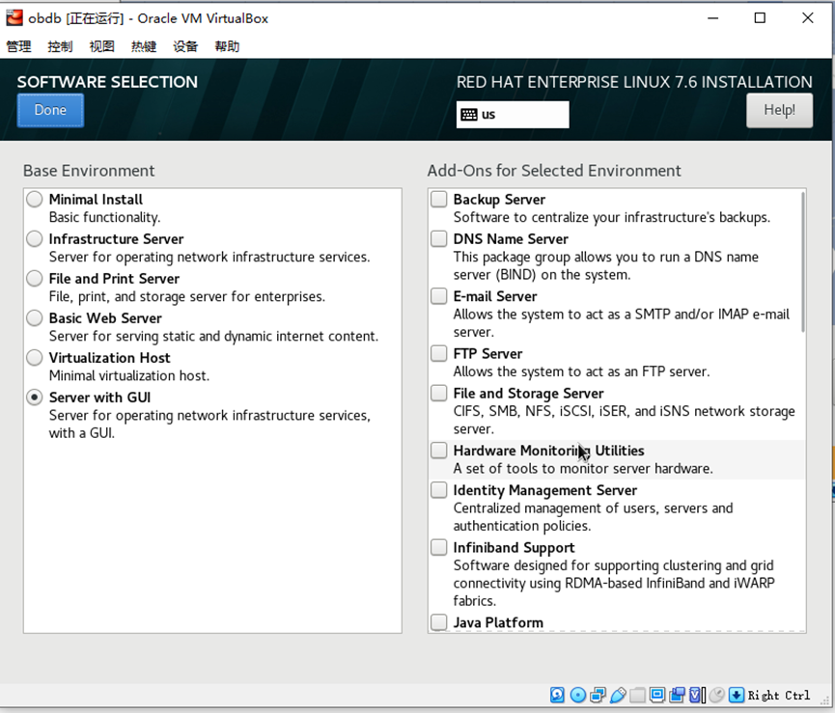
Task: Open the optical drives status icon
Action: (577, 695)
